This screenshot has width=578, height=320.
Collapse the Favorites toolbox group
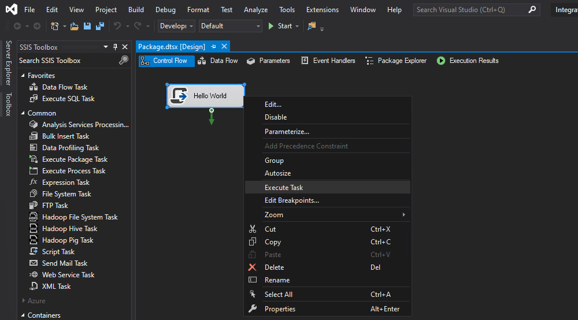point(23,76)
